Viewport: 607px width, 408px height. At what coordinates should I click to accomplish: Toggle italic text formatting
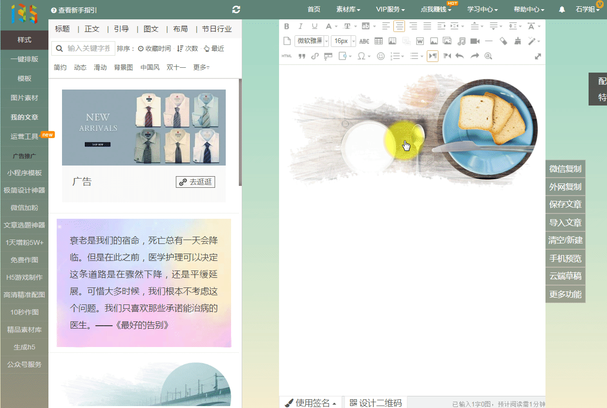pyautogui.click(x=300, y=26)
